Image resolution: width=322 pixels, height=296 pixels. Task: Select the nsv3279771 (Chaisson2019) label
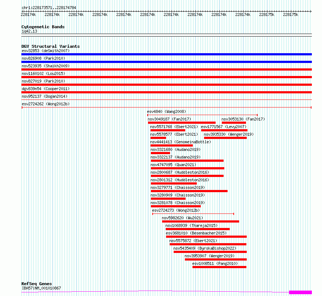pyautogui.click(x=178, y=187)
